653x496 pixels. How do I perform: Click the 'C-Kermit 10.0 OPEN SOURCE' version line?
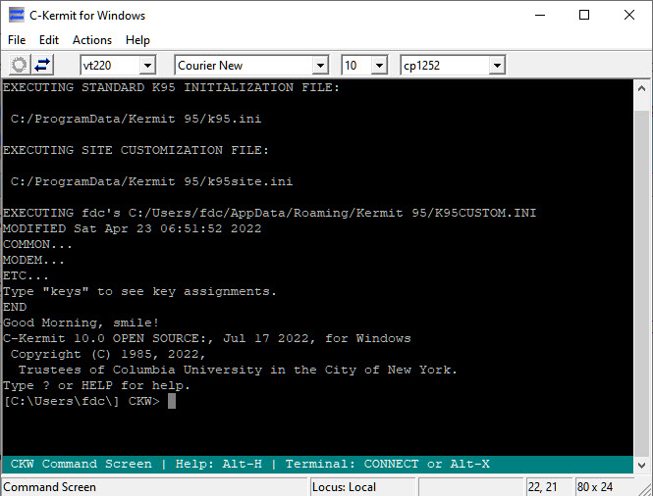point(206,338)
